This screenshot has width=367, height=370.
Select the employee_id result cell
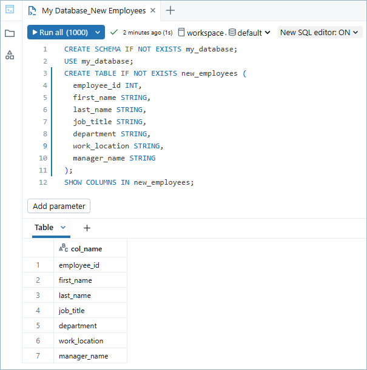[79, 265]
